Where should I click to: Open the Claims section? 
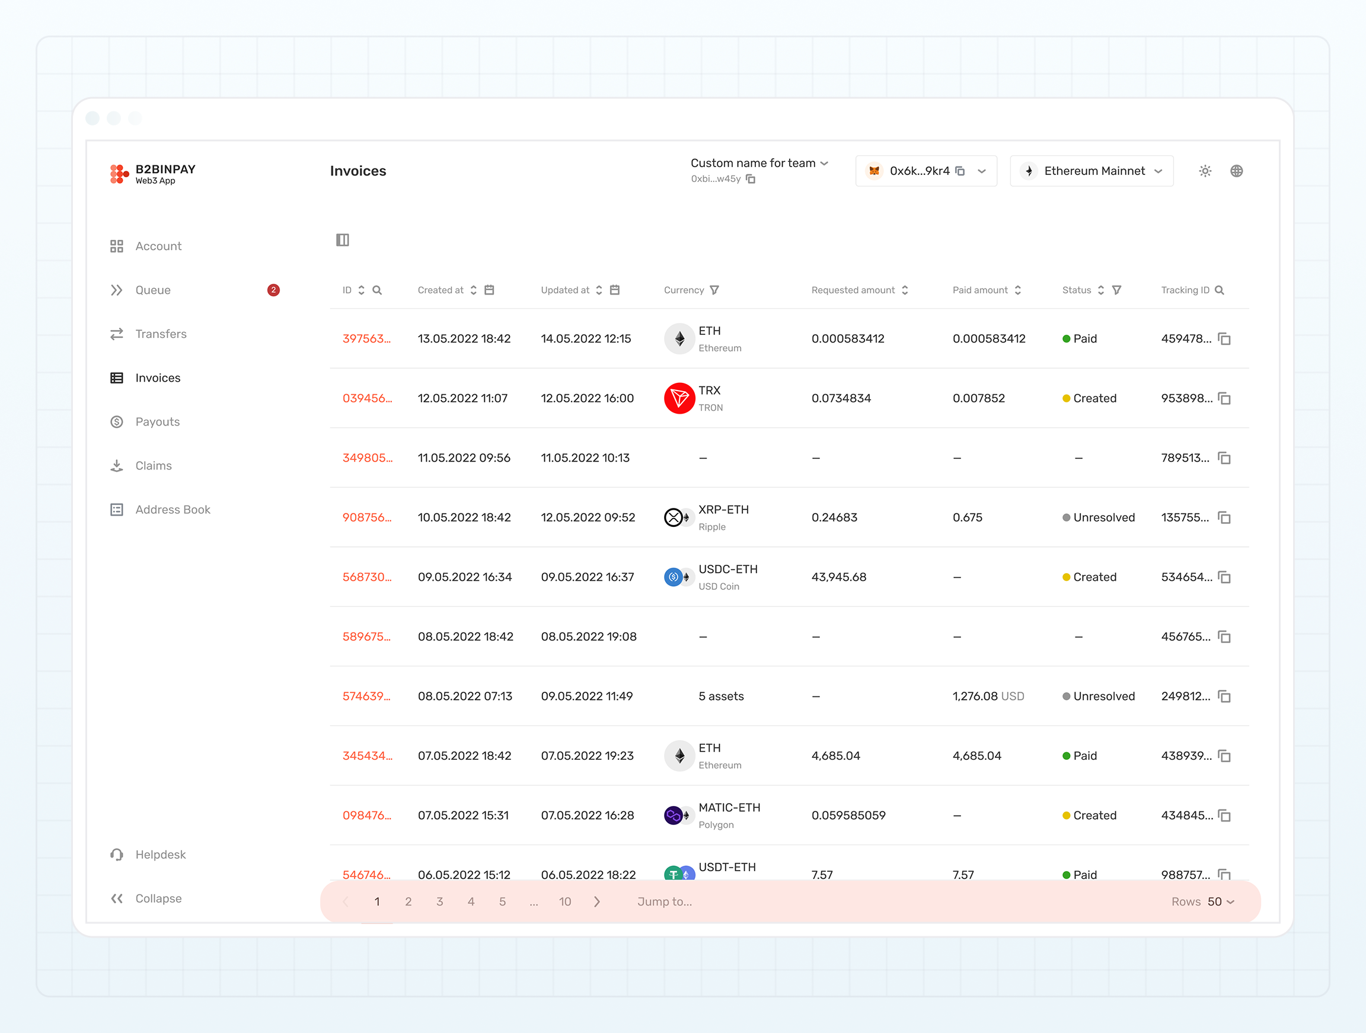click(153, 465)
